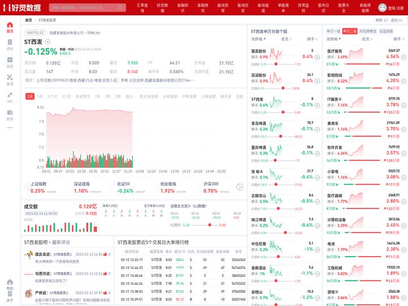Select the 年初至今 chart range

(x=83, y=96)
